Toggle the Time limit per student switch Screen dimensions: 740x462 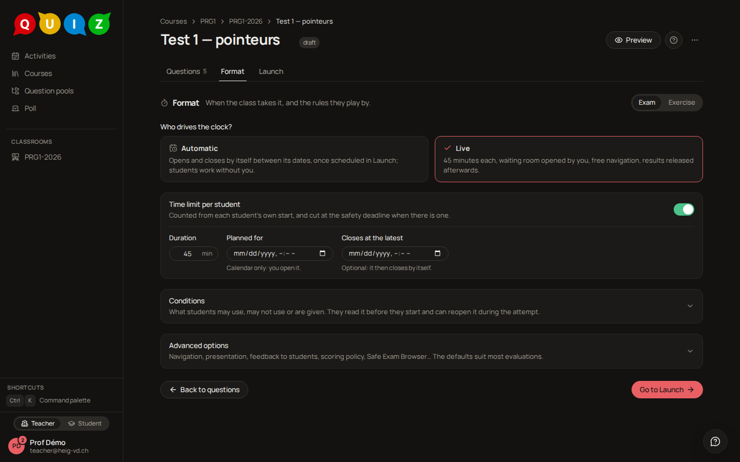tap(684, 209)
